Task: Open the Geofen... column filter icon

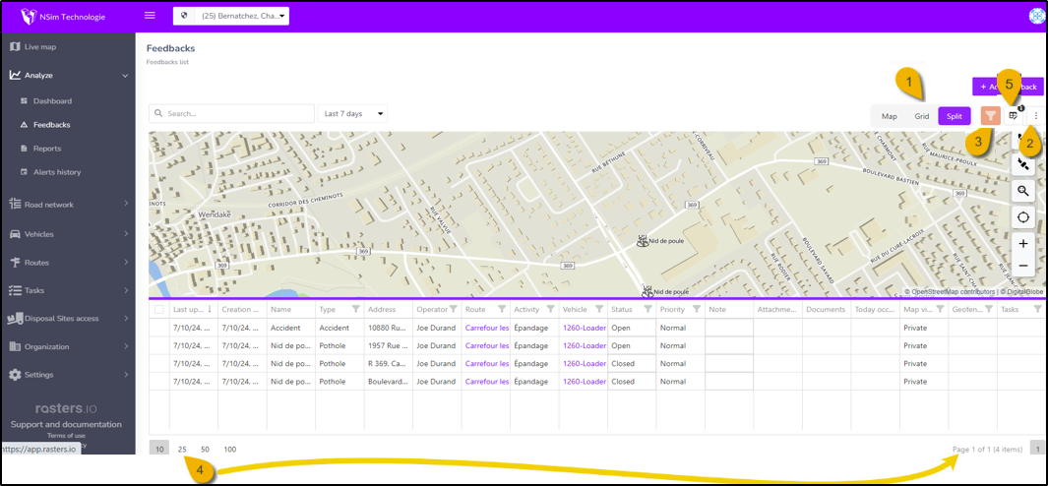Action: click(x=989, y=310)
